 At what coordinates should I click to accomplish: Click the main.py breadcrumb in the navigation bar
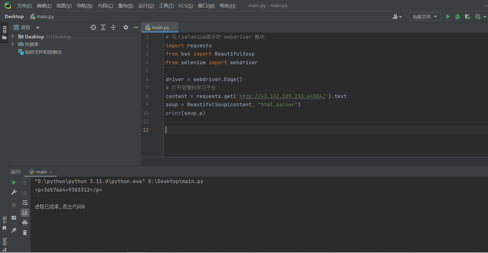coord(42,17)
